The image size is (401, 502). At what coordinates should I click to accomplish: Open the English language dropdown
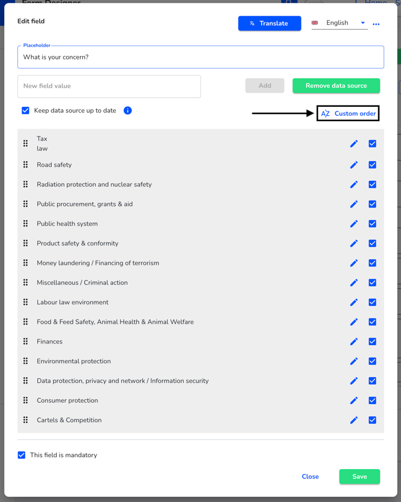339,23
